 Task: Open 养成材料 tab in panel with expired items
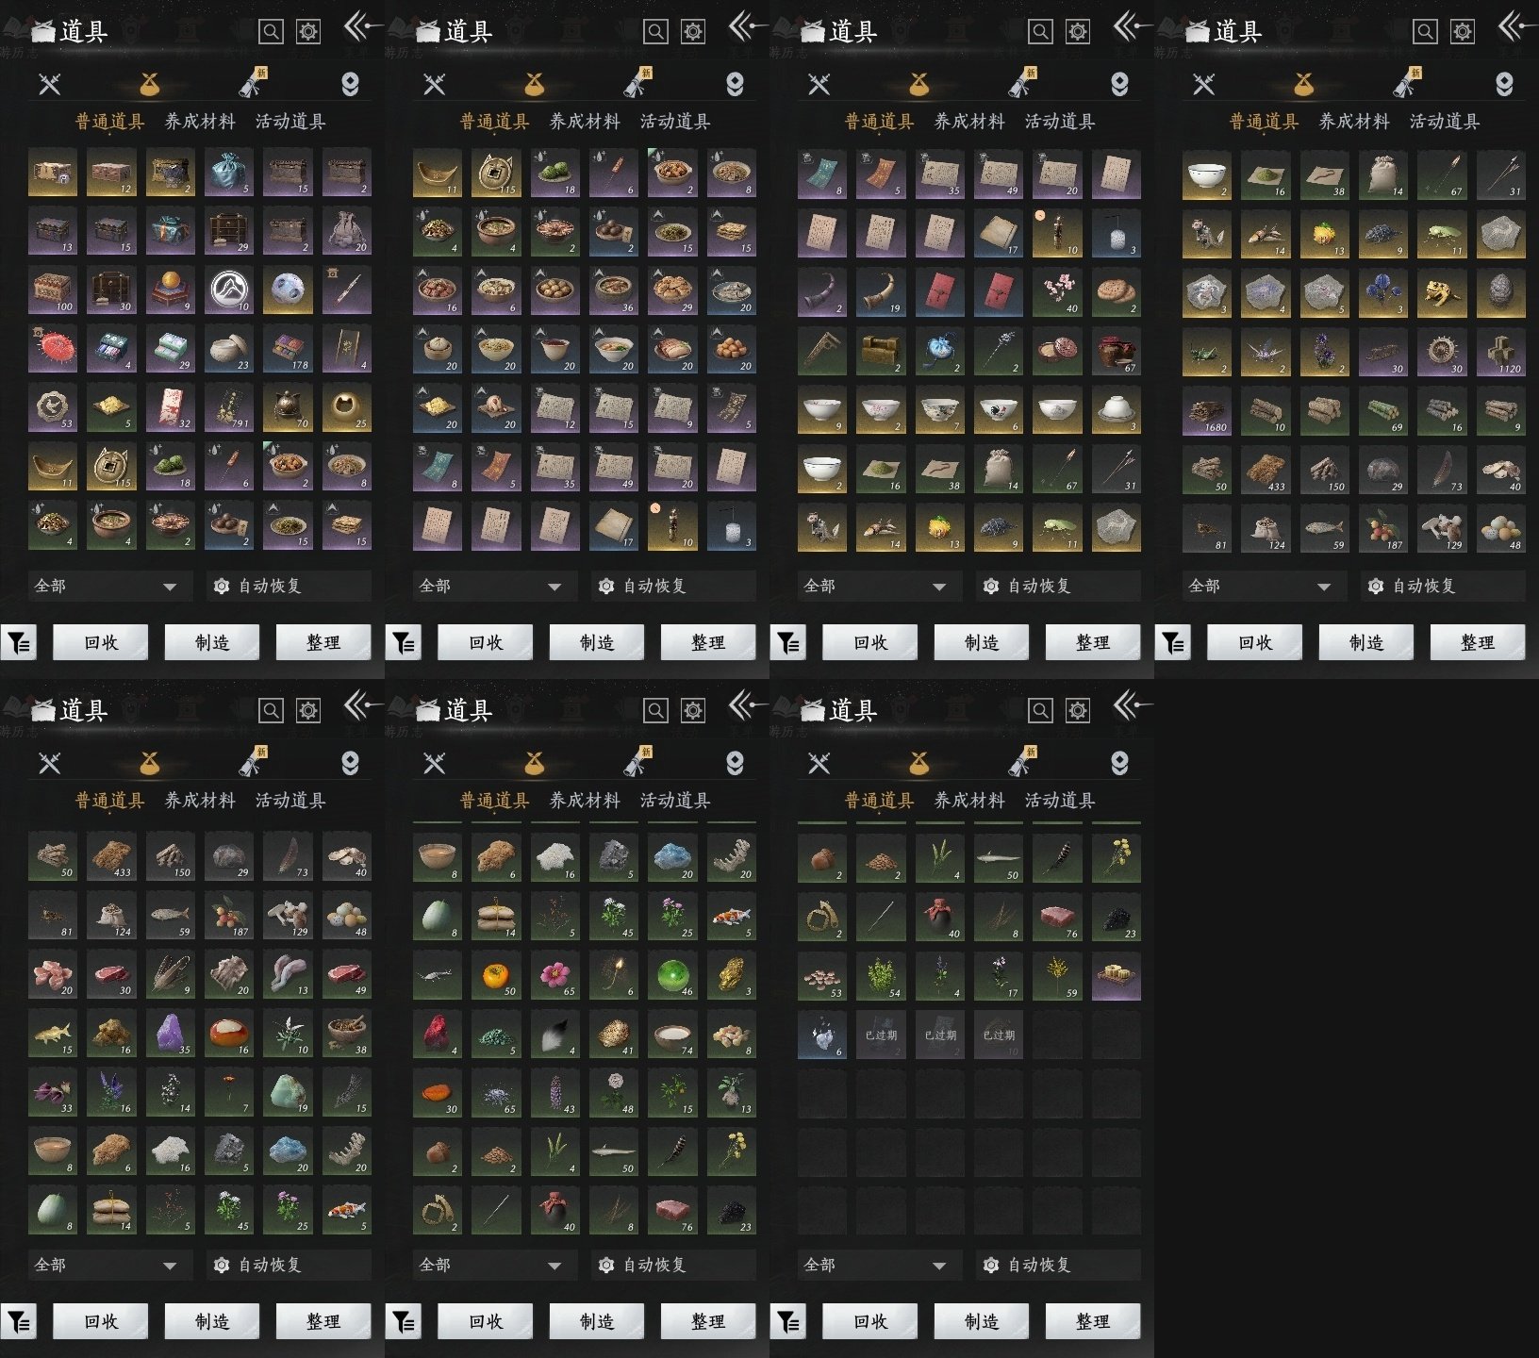point(969,801)
